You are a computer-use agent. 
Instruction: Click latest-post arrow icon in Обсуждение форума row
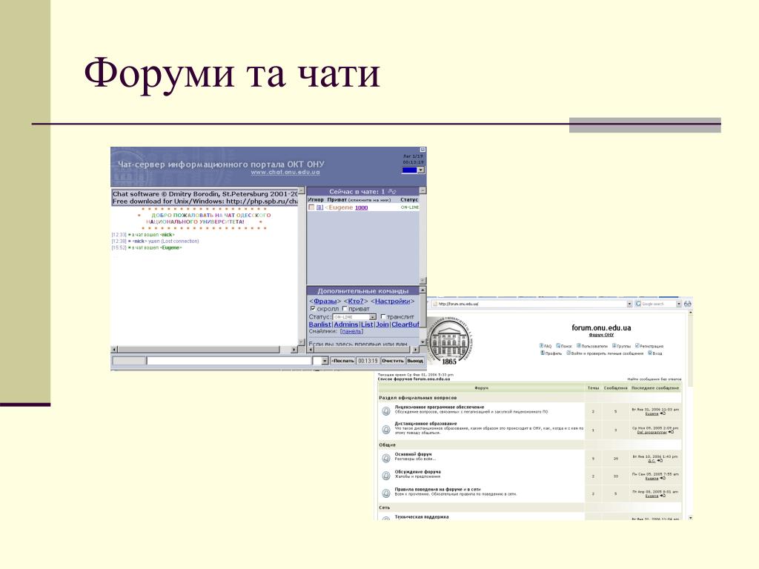click(663, 479)
